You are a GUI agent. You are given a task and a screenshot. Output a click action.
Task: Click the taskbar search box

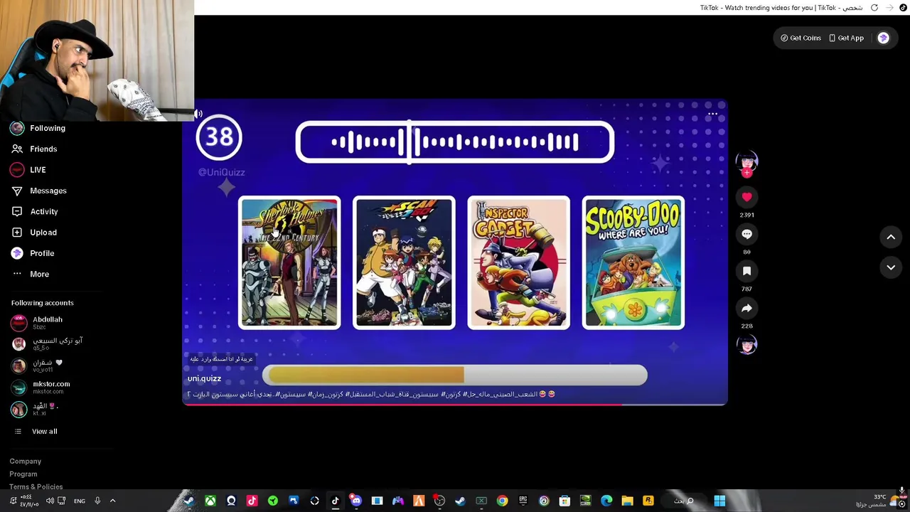[683, 501]
